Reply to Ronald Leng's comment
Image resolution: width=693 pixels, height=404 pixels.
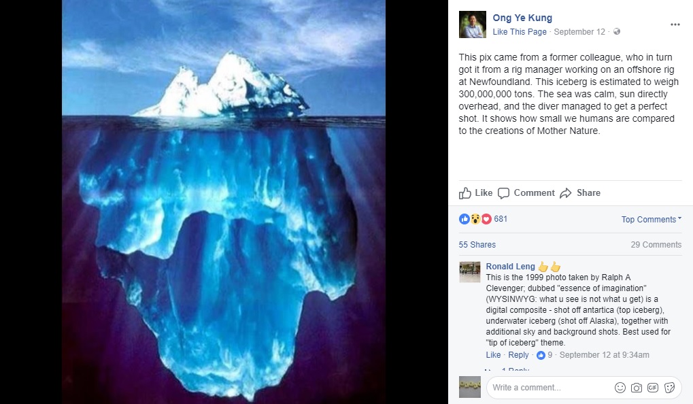[518, 355]
